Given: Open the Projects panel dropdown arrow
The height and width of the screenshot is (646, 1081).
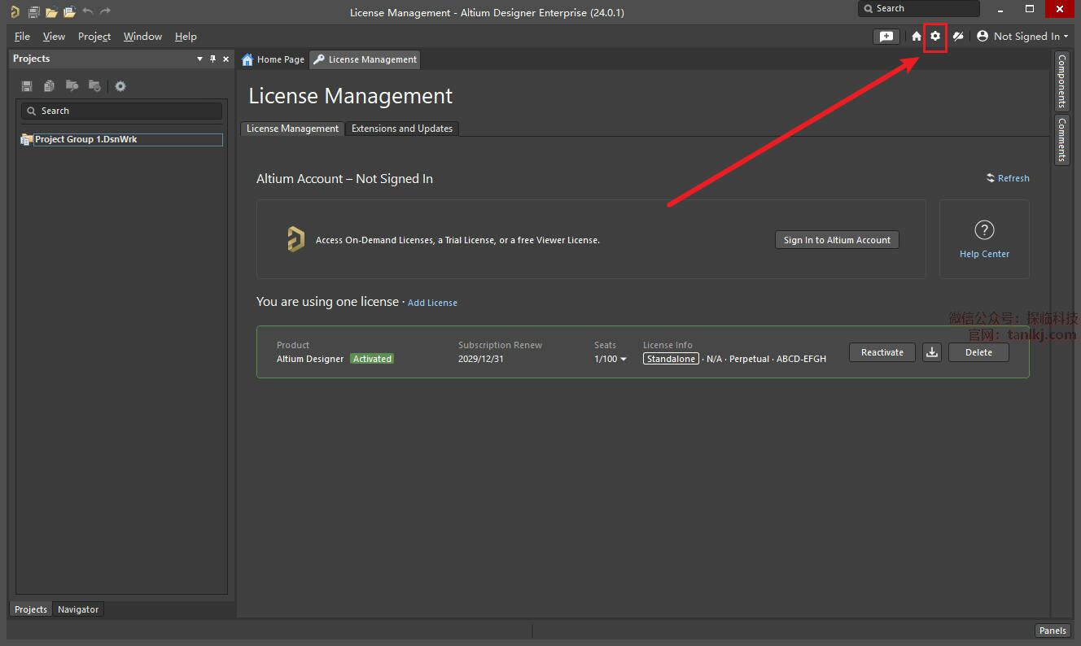Looking at the screenshot, I should click(200, 59).
